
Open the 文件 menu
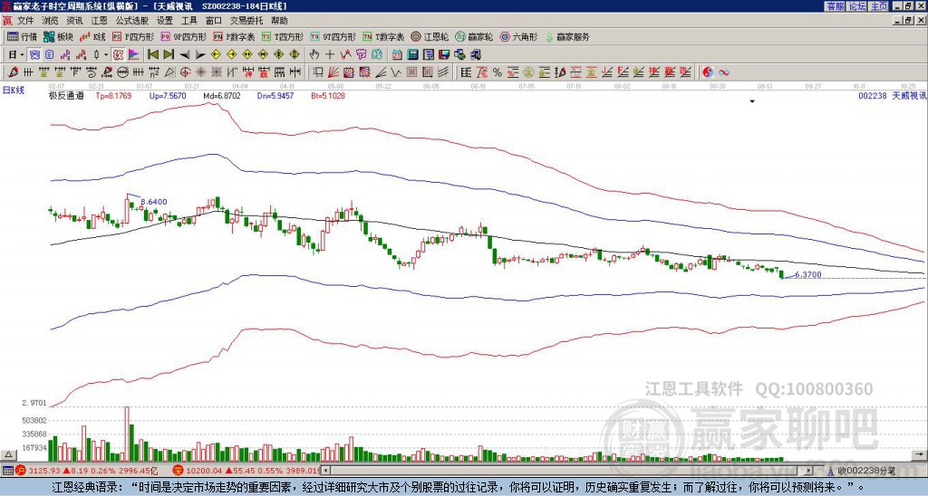coord(25,21)
